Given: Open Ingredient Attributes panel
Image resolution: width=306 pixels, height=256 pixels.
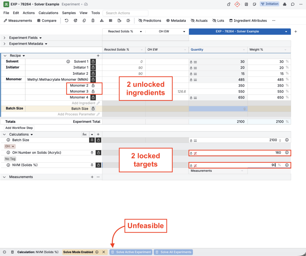Looking at the screenshot, I should click(x=248, y=21).
